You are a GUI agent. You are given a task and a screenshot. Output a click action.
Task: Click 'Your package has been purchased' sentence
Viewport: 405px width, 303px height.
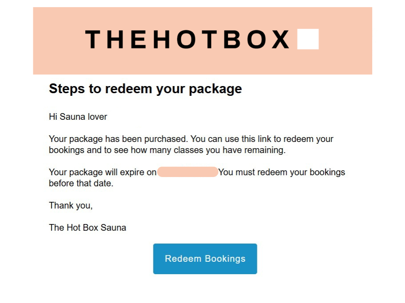tap(117, 139)
